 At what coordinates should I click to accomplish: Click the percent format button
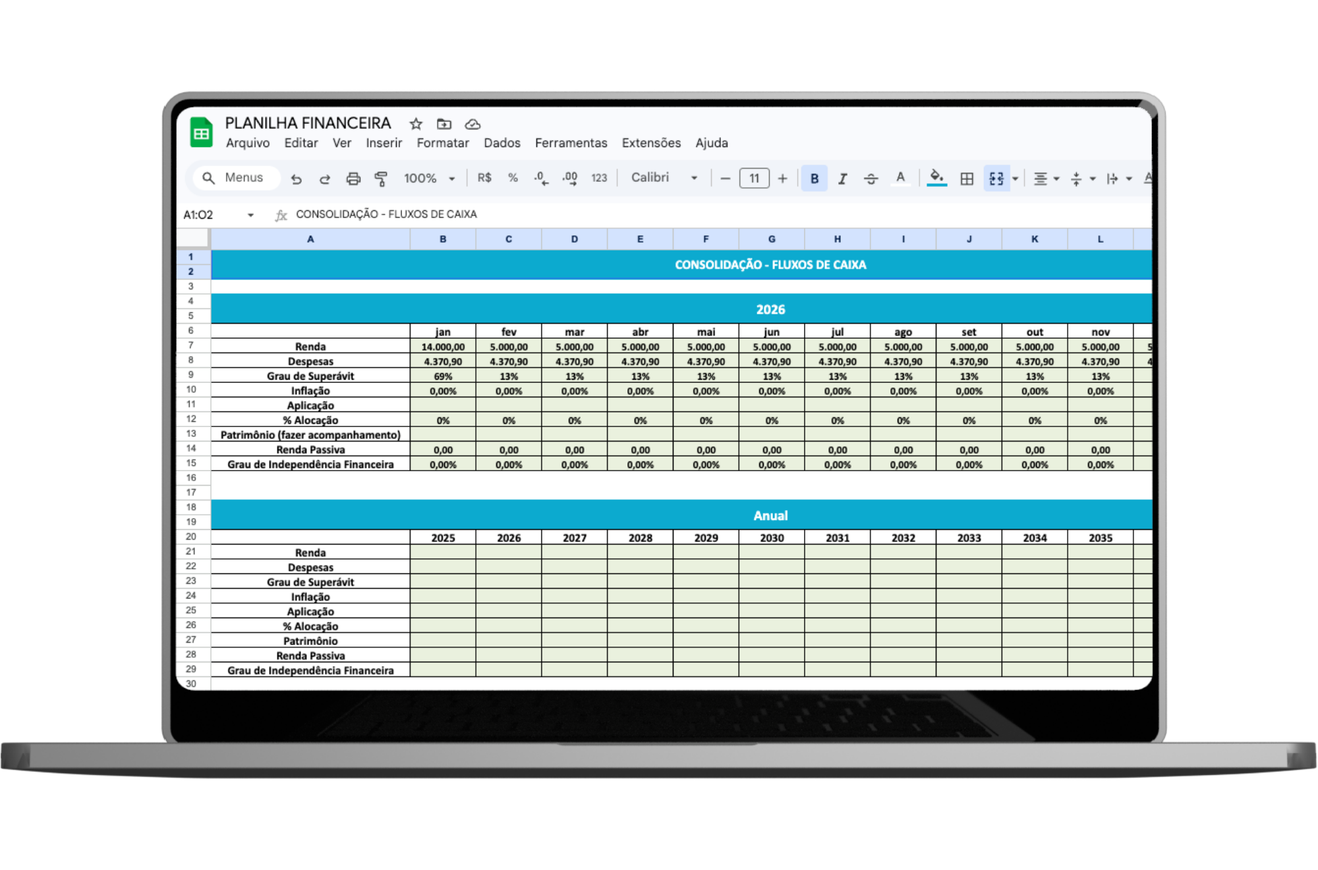tap(513, 178)
